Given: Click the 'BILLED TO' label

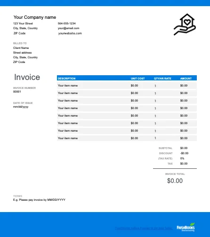Looking at the screenshot, I should tap(20, 43).
